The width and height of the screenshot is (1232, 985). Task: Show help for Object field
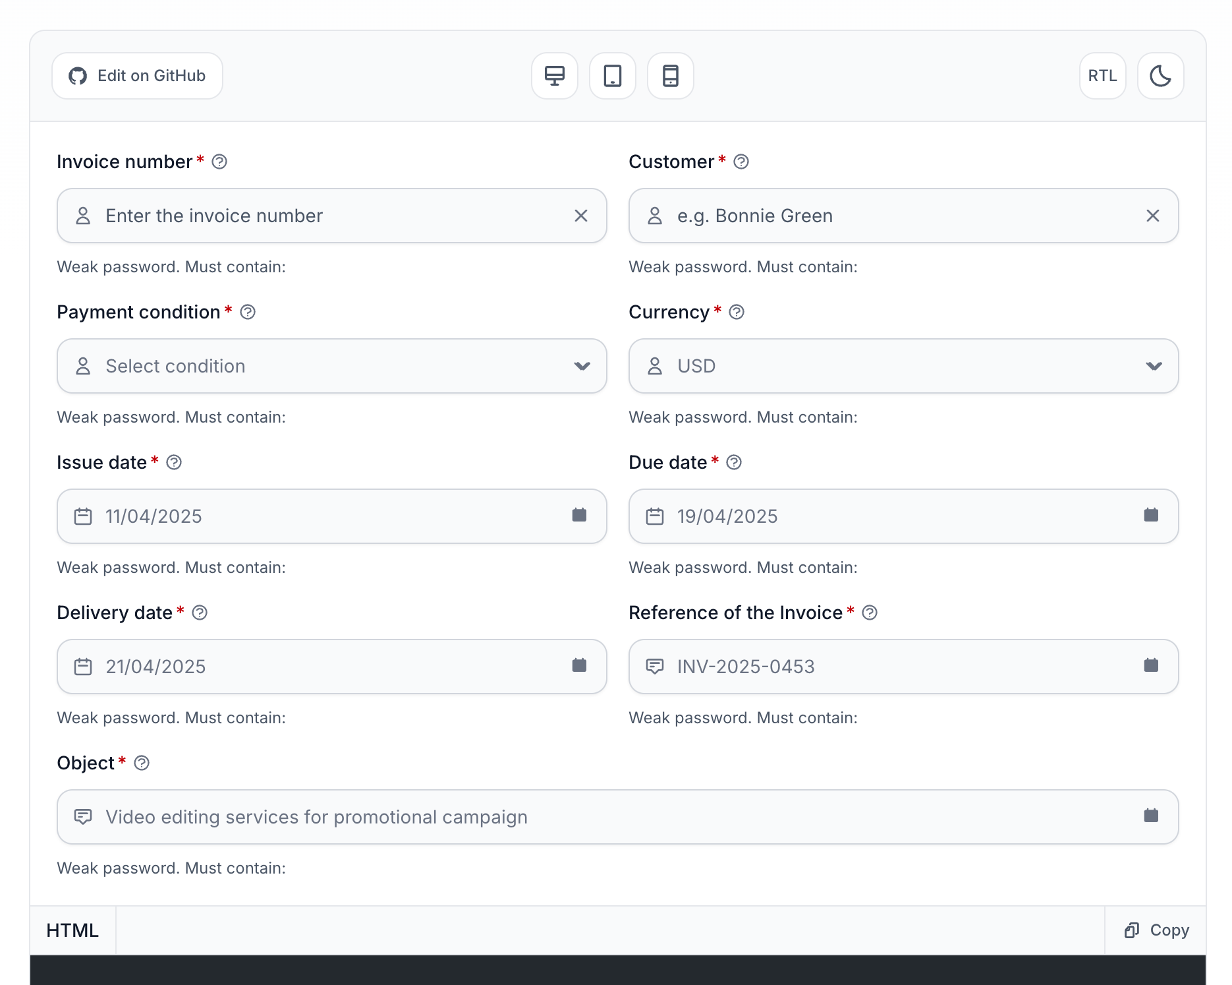click(x=142, y=763)
